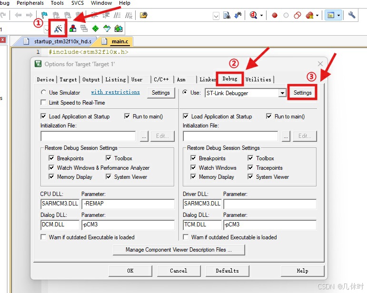
Task: Expand the Find text dropdown in toolbar
Action: click(x=216, y=16)
